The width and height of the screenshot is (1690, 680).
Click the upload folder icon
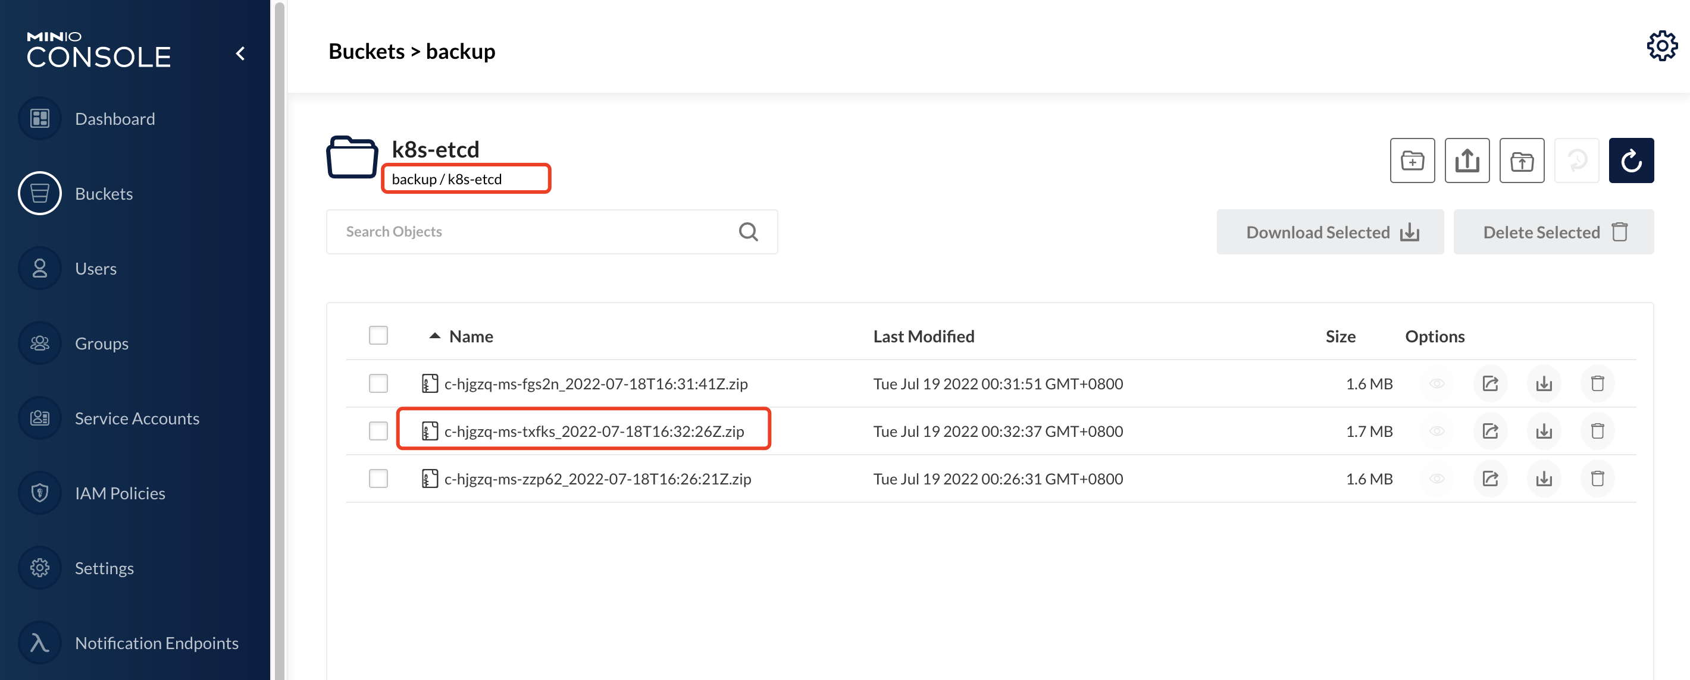pos(1522,160)
